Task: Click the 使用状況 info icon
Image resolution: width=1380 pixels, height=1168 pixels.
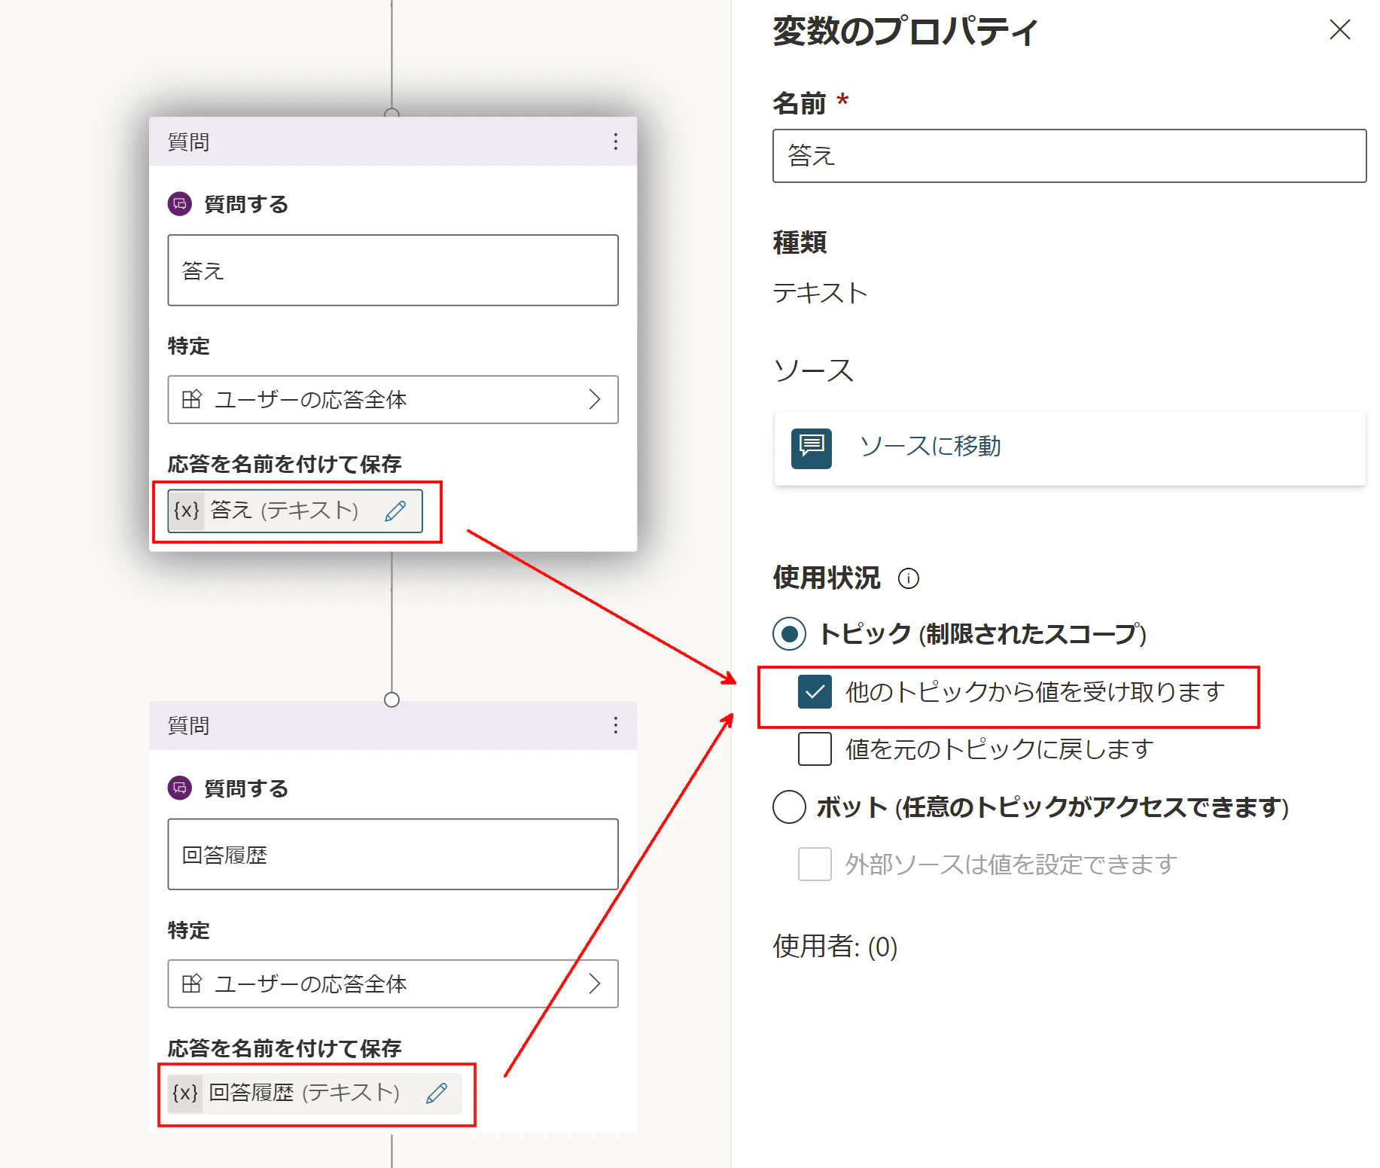Action: point(909,578)
